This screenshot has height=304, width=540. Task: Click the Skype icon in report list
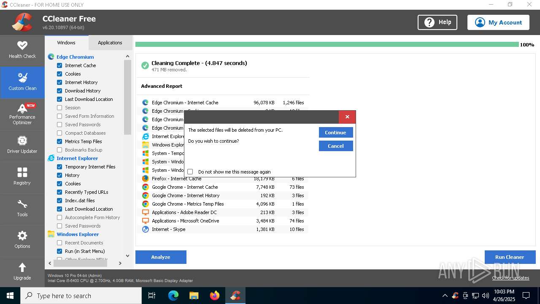point(145,229)
